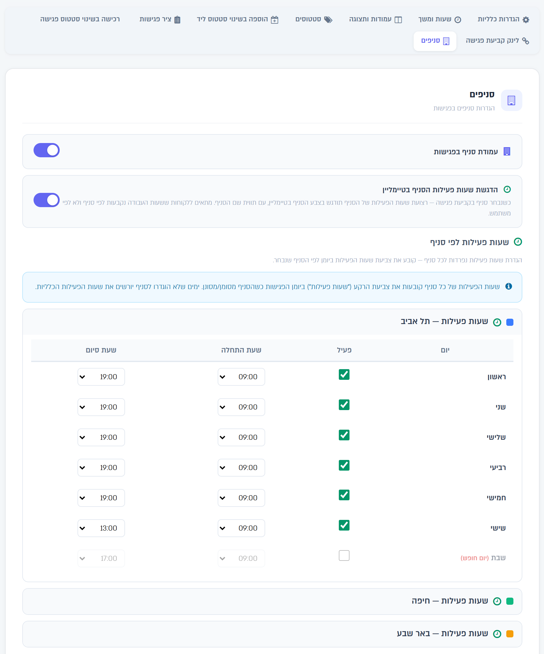Open the ציר פגישות tab
Image resolution: width=544 pixels, height=654 pixels.
pyautogui.click(x=160, y=19)
